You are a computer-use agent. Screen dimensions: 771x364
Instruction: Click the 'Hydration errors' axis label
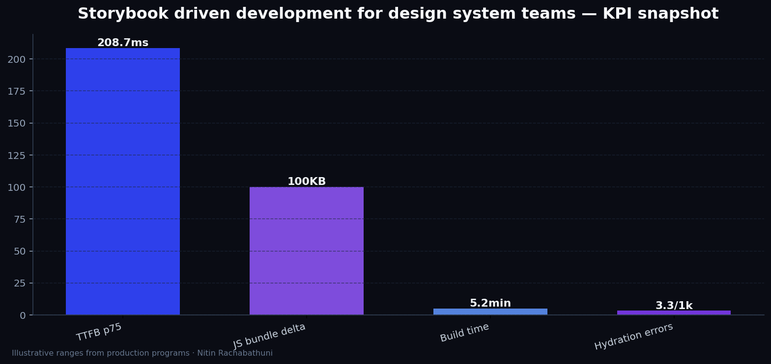coord(634,337)
